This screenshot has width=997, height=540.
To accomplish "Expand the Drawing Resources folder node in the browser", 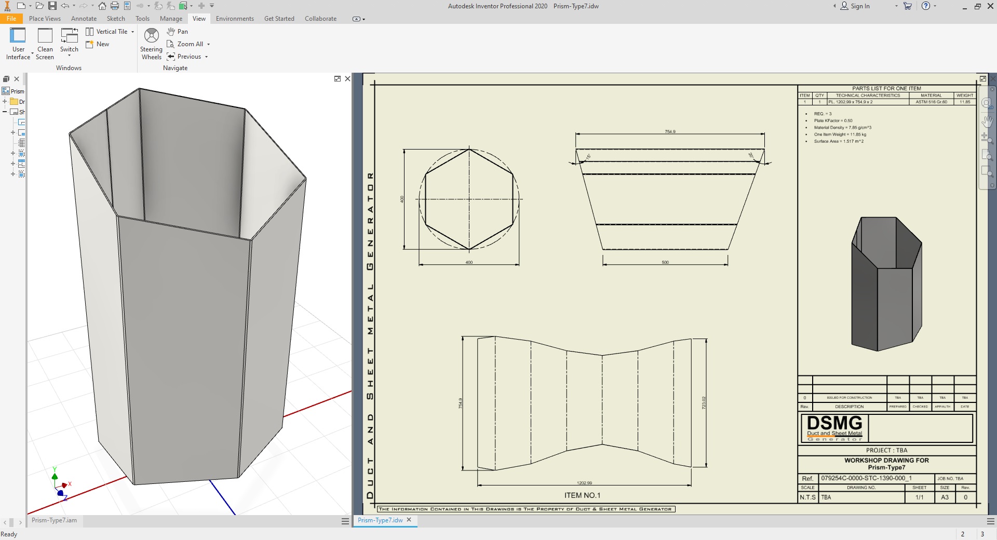I will 5,102.
